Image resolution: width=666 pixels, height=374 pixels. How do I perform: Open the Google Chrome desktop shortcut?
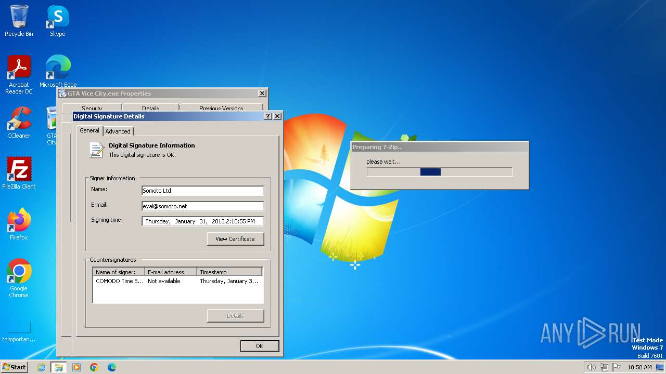pyautogui.click(x=19, y=278)
